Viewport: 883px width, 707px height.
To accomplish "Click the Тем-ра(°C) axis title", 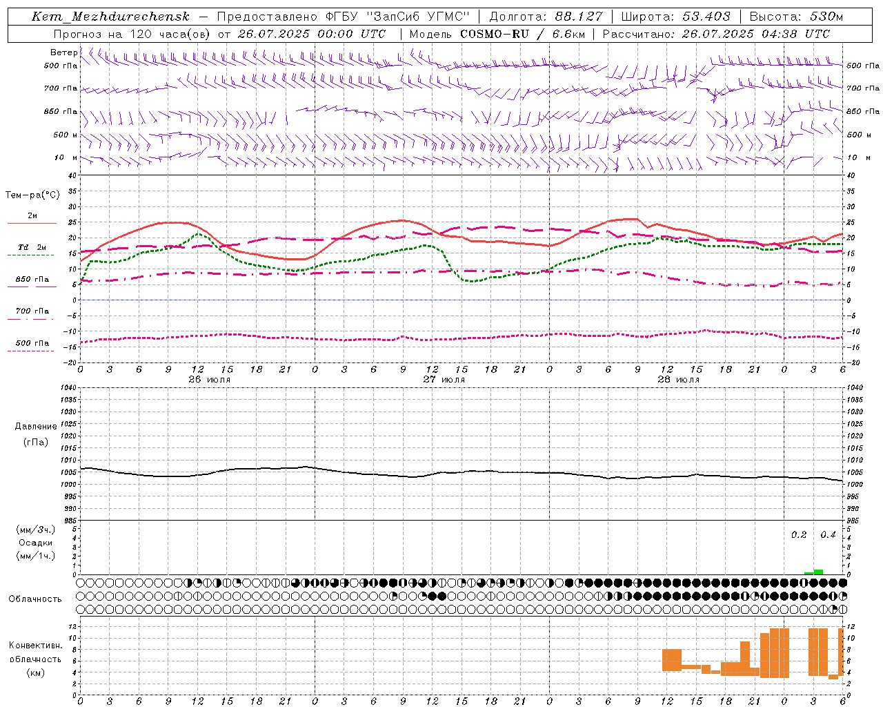I will 32,195.
